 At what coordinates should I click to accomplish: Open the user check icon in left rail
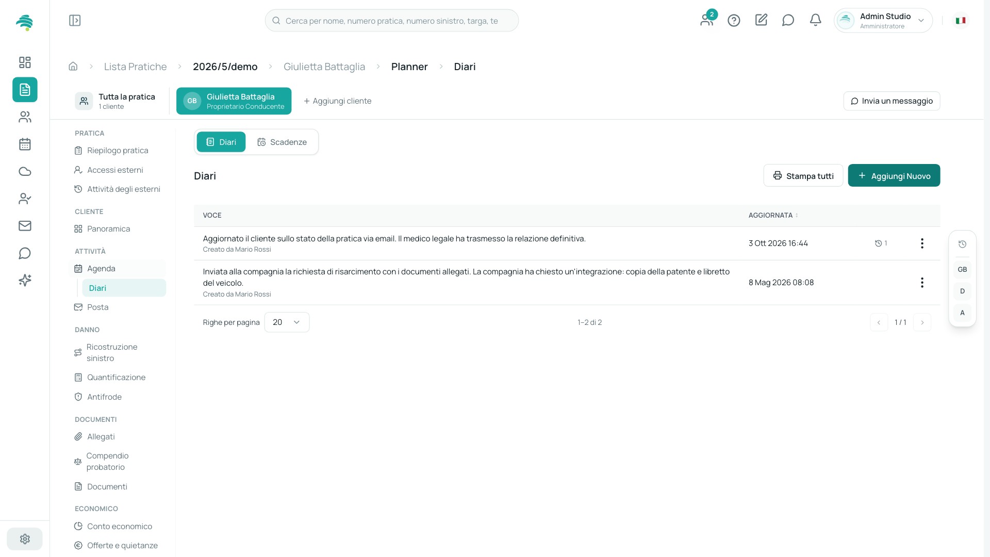(x=25, y=199)
